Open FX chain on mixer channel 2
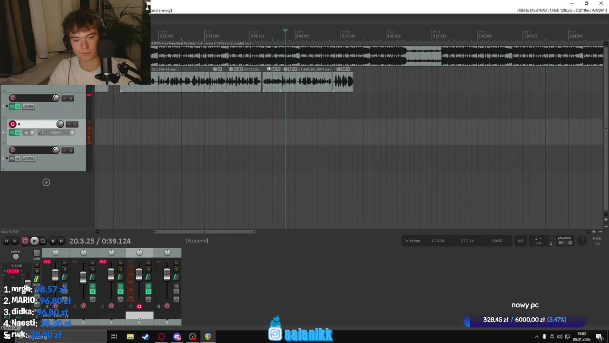The width and height of the screenshot is (609, 343). (93, 286)
